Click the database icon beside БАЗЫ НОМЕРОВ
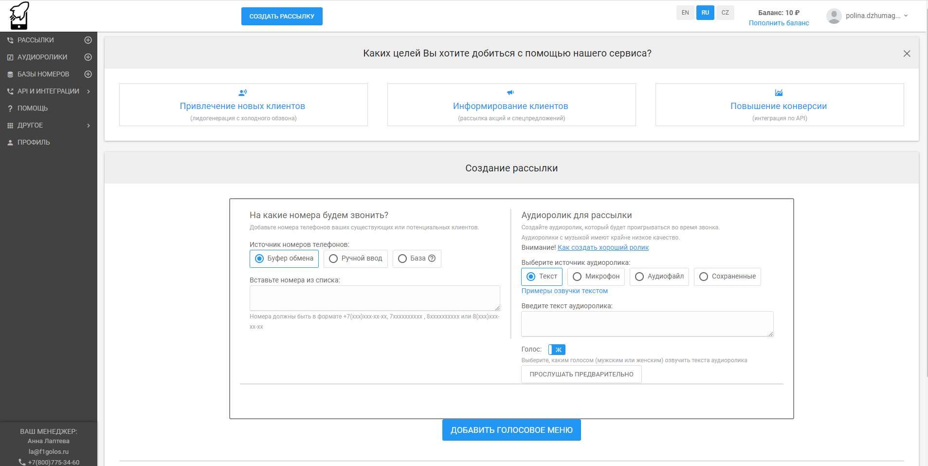928x466 pixels. click(10, 75)
